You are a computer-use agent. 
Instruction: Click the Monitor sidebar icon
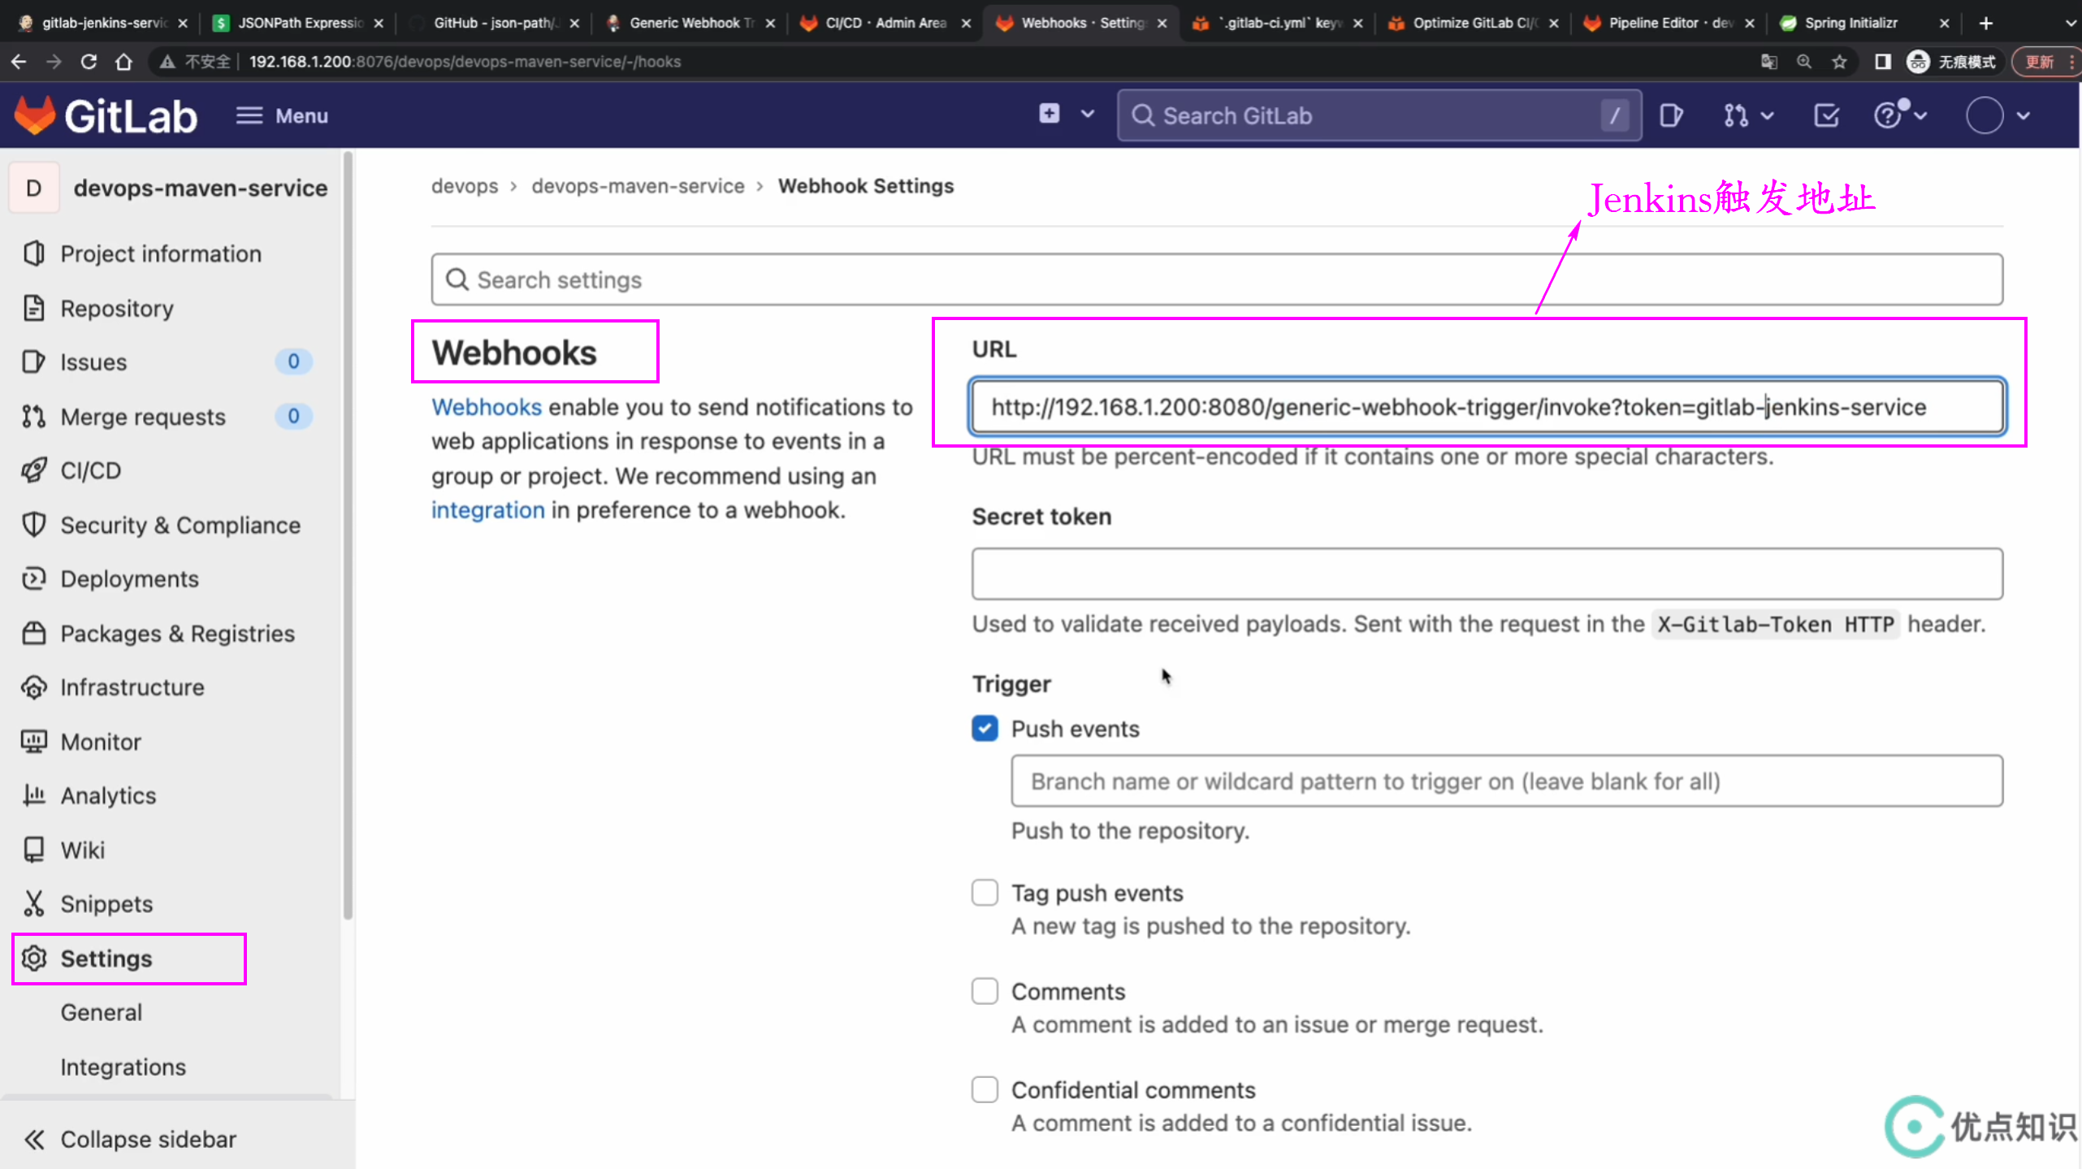pyautogui.click(x=33, y=742)
